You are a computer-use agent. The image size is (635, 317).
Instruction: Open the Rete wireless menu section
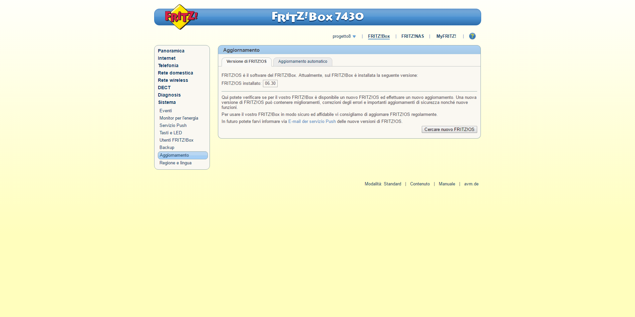tap(173, 80)
